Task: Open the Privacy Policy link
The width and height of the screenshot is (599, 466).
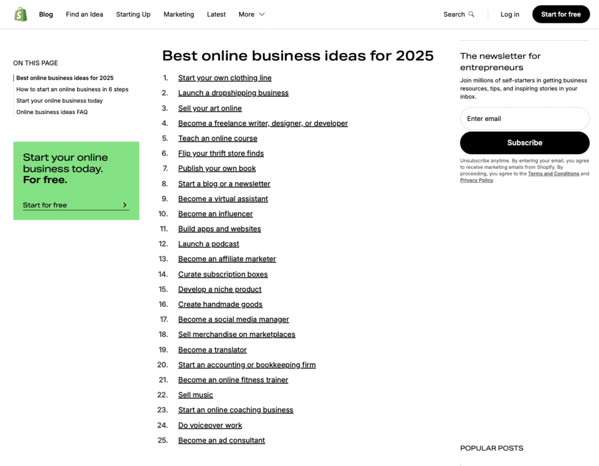Action: (x=476, y=180)
